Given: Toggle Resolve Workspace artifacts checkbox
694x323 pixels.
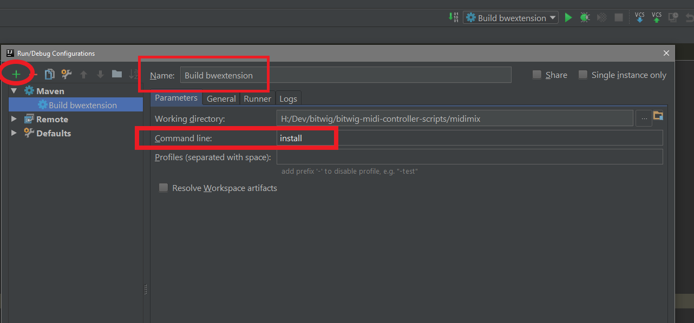Looking at the screenshot, I should click(x=163, y=188).
